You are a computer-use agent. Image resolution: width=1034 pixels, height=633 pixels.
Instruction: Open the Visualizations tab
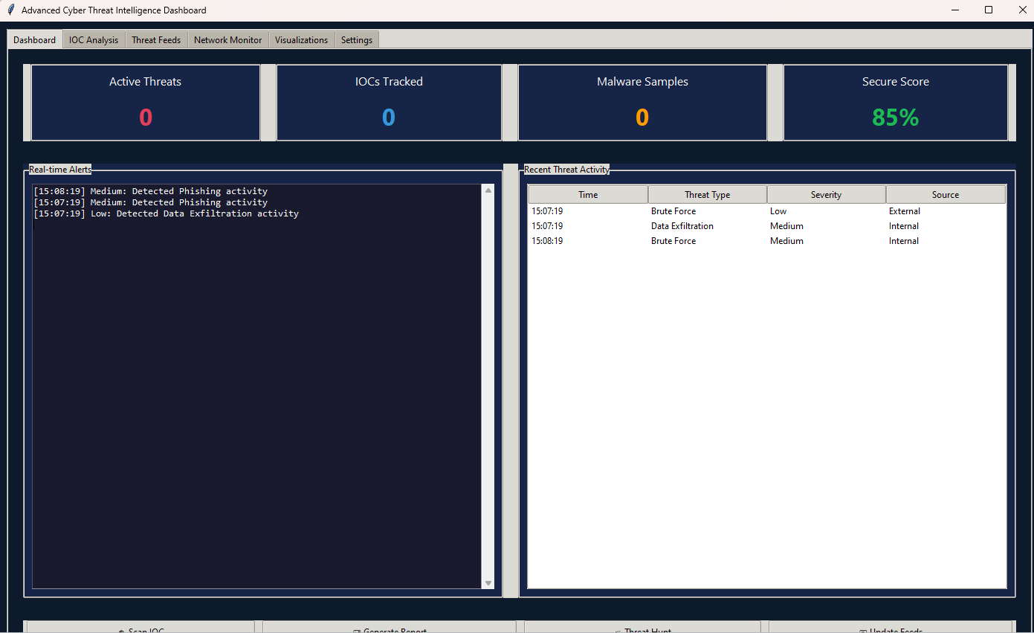[x=301, y=40]
